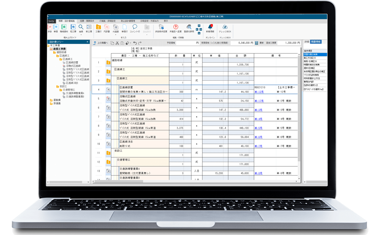Select 施工方法区分 in the conditions list
Image resolution: width=377 pixels, height=235 pixels.
tap(315, 58)
